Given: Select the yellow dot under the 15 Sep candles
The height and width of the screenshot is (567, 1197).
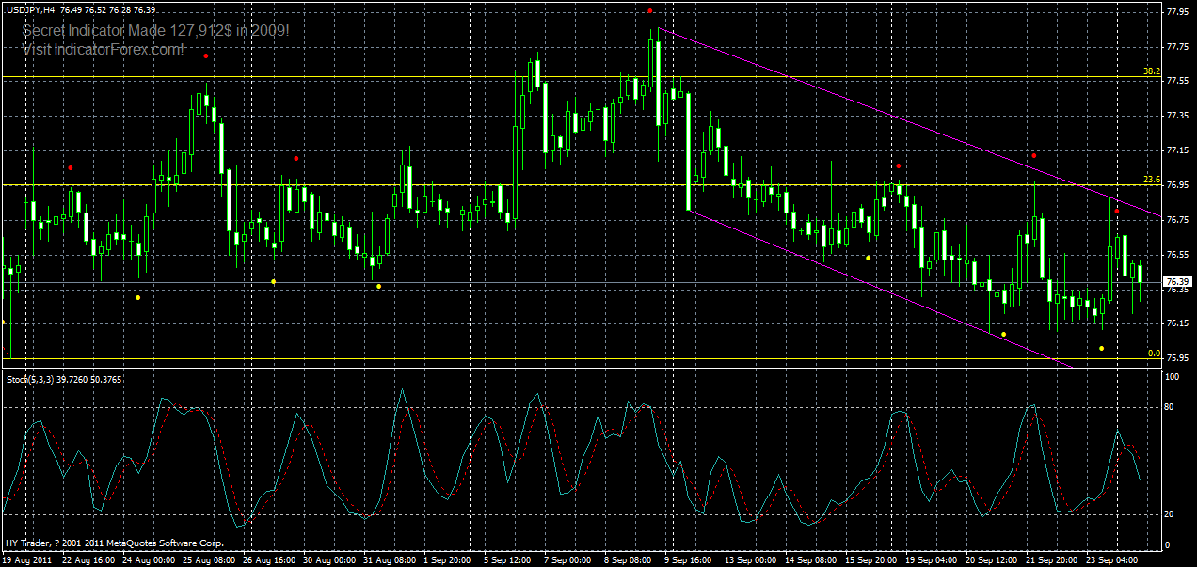Looking at the screenshot, I should (867, 257).
